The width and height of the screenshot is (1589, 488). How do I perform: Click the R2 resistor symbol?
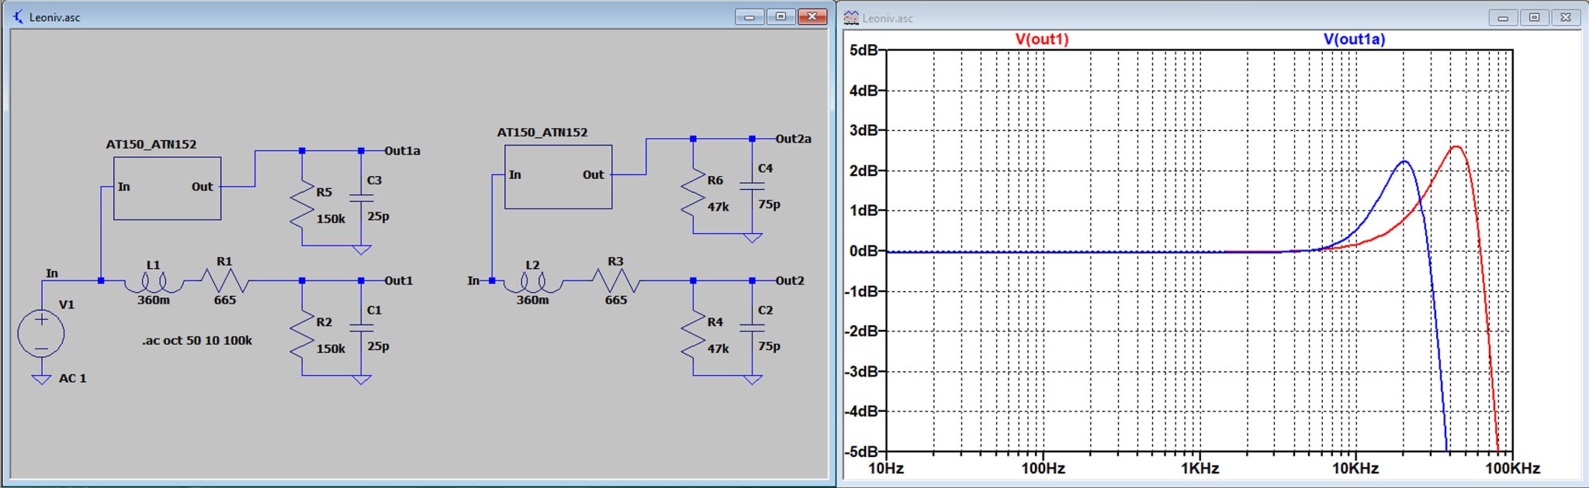point(303,335)
